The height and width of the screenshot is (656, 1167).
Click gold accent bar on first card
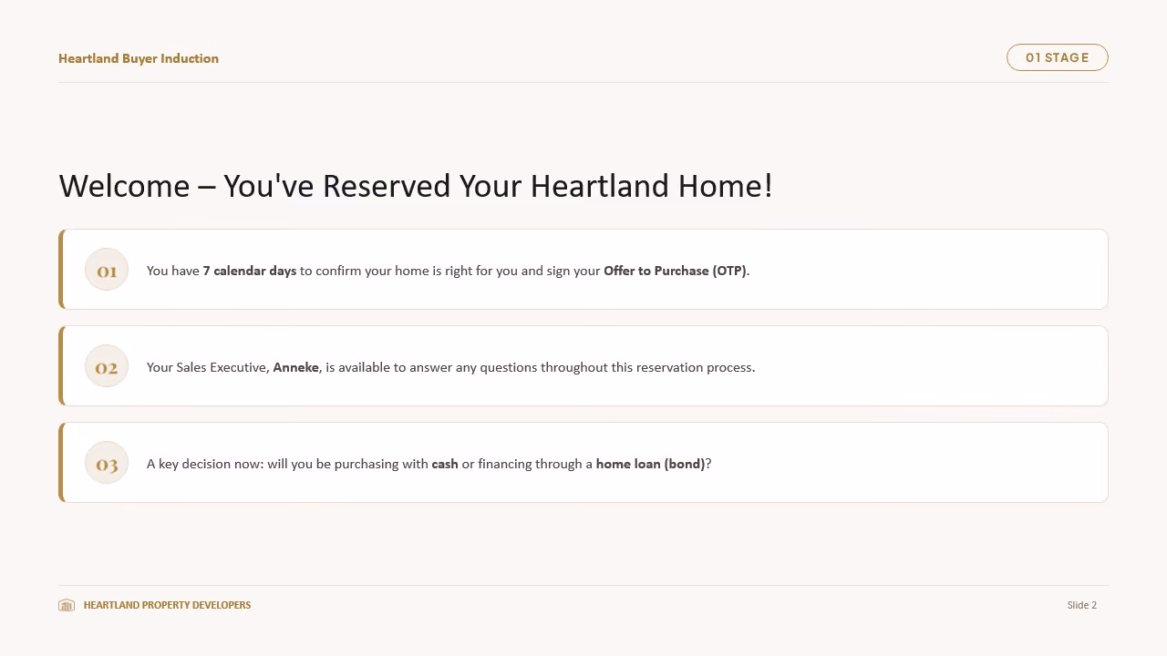coord(61,270)
